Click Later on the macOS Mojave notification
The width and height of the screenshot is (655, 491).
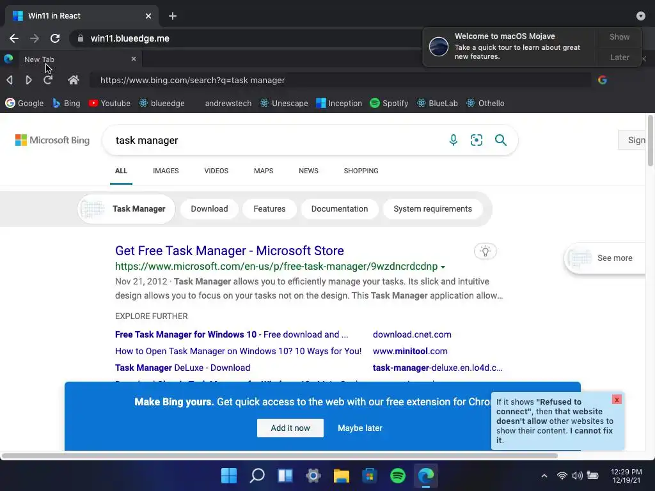click(619, 57)
